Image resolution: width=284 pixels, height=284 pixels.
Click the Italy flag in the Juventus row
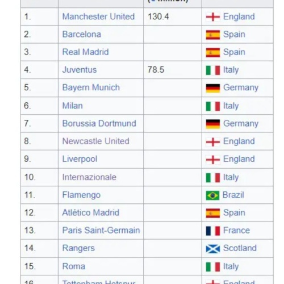point(213,70)
